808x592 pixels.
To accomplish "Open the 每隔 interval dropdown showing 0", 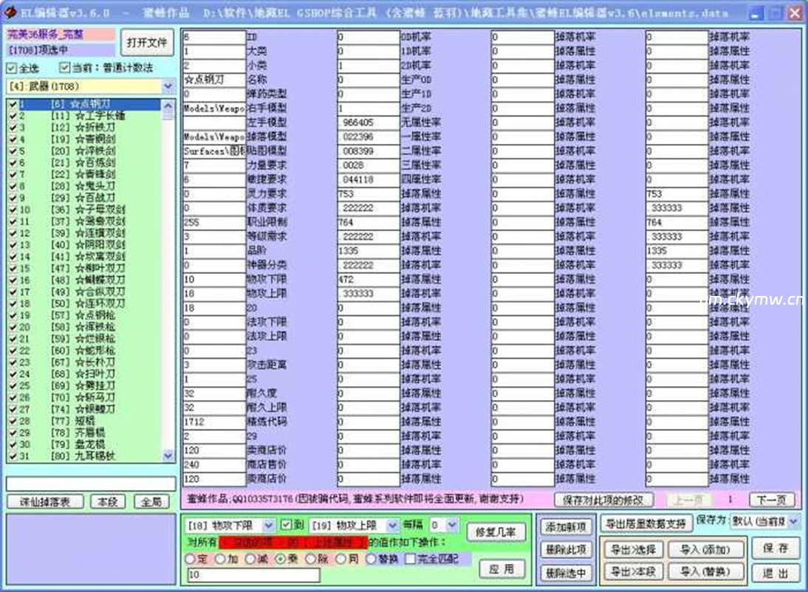I will [453, 525].
